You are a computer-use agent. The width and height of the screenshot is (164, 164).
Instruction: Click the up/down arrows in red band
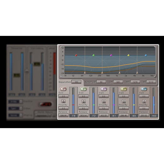tap(64, 101)
